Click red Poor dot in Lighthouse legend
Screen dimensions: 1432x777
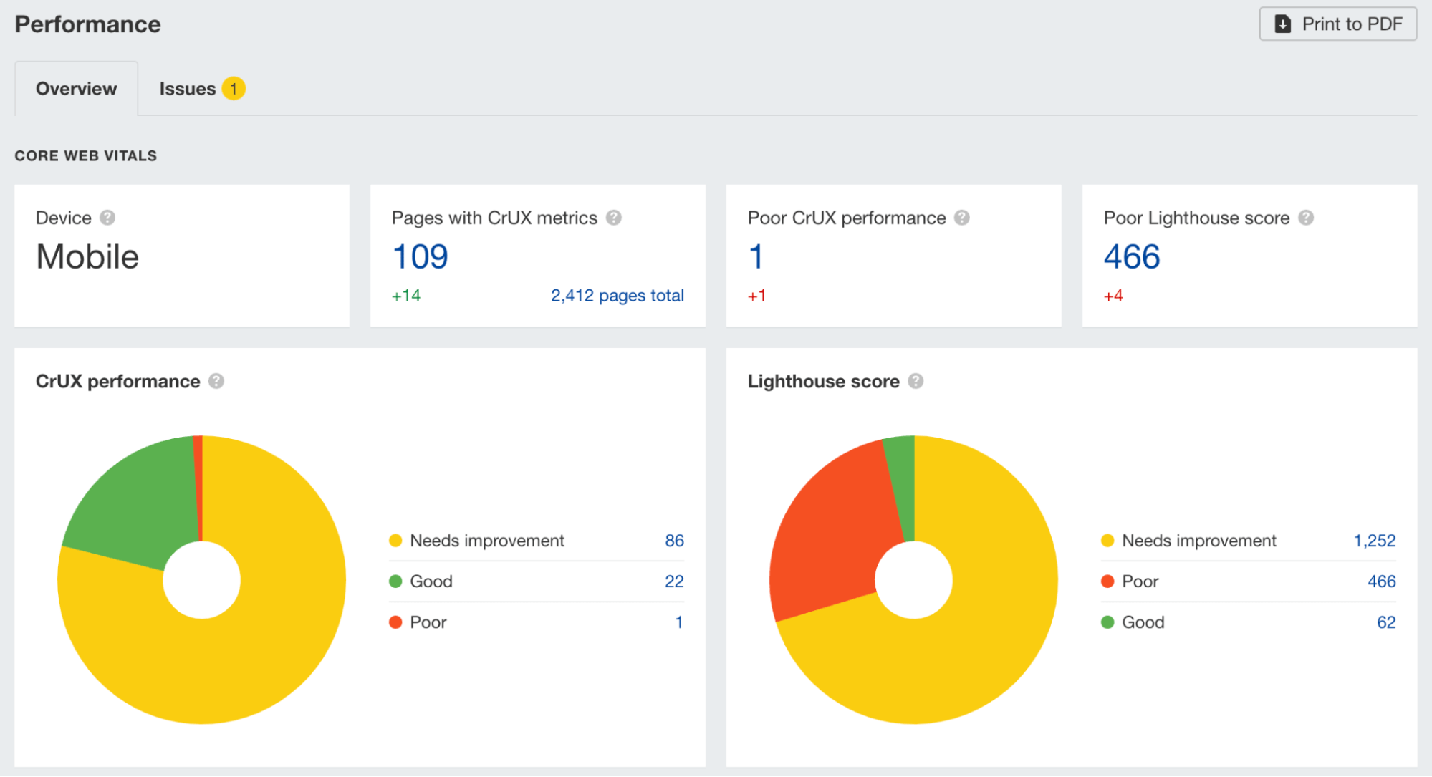(x=1107, y=581)
